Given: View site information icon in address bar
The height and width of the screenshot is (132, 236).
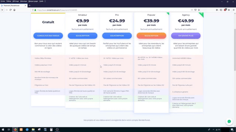Looking at the screenshot, I should click(33, 10).
